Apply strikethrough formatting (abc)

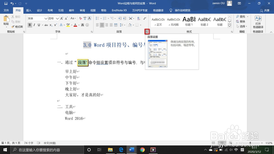[46, 25]
